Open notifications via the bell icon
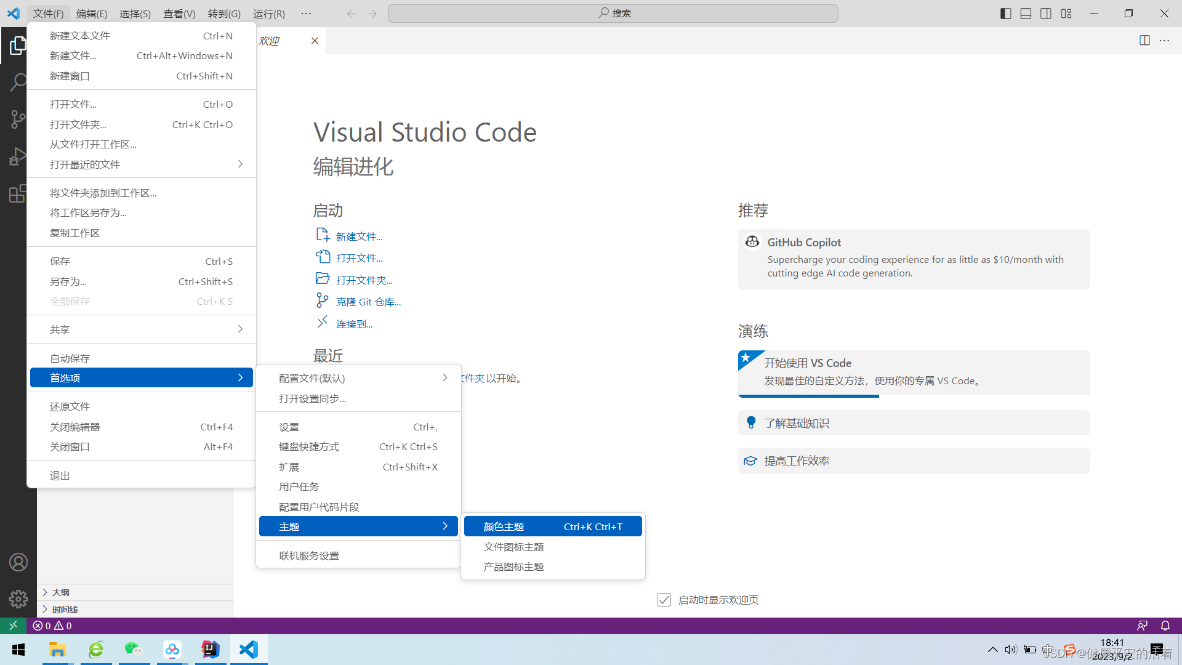This screenshot has width=1182, height=665. pyautogui.click(x=1165, y=625)
